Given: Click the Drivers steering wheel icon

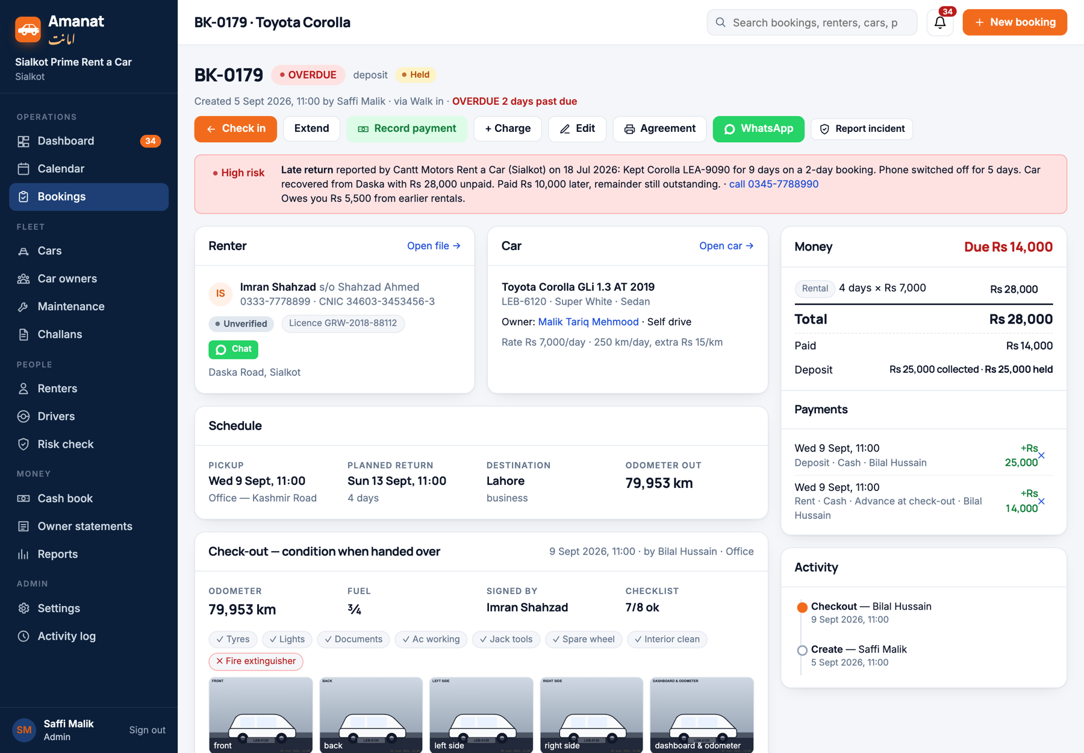Looking at the screenshot, I should 23,416.
